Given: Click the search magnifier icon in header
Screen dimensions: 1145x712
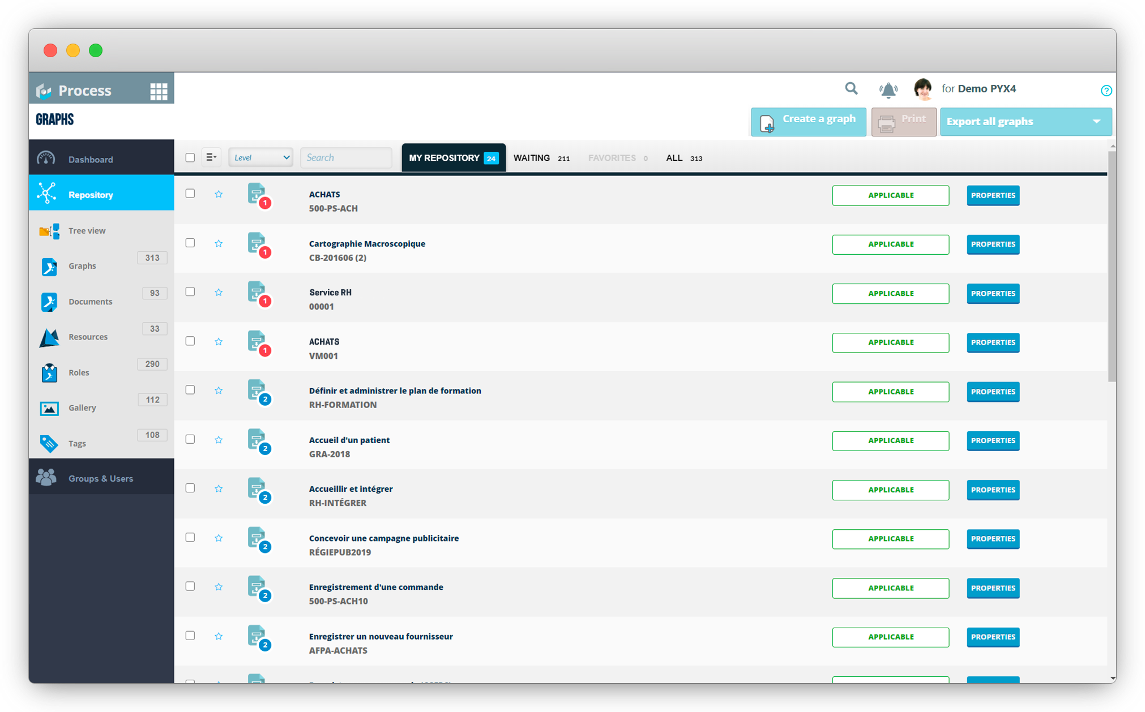Looking at the screenshot, I should point(851,89).
